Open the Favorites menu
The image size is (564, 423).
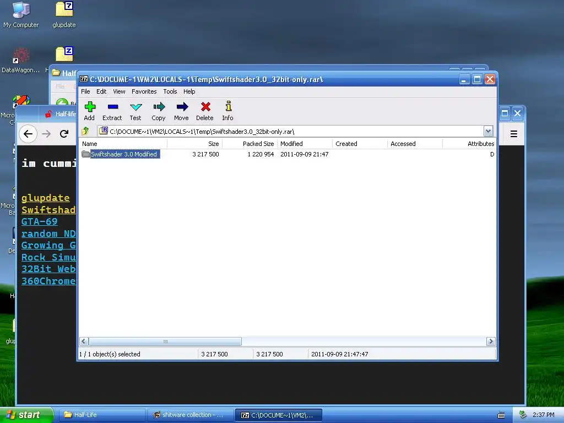144,91
